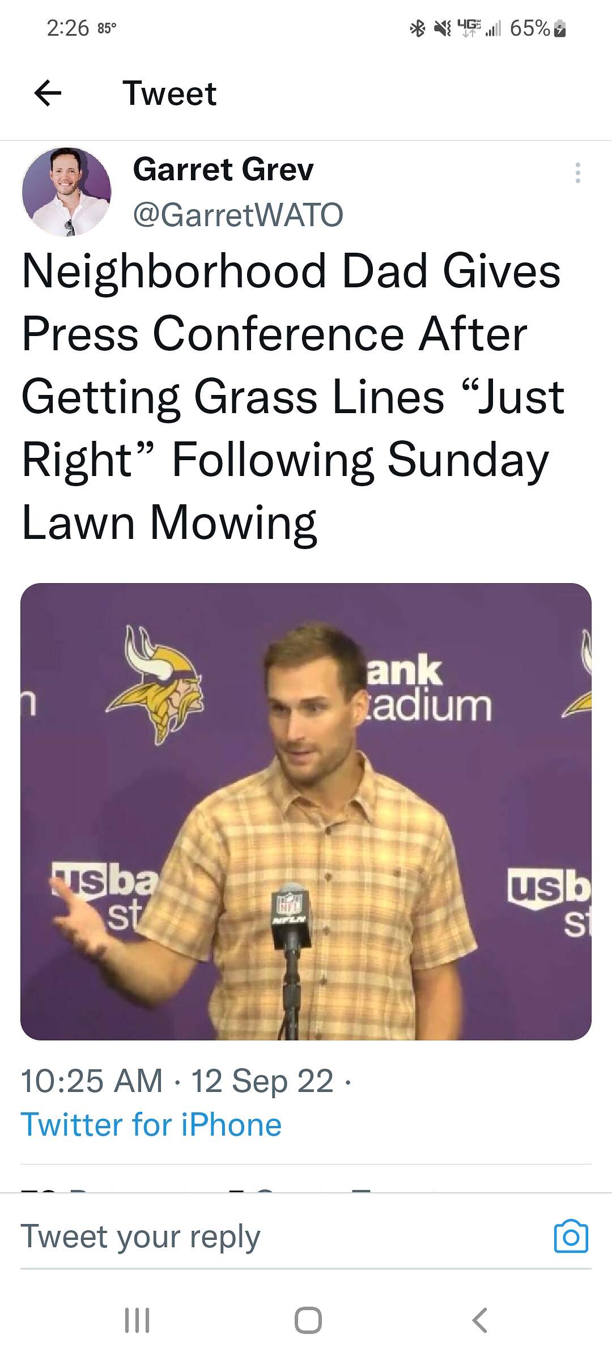Click the Twitter for iPhone link
Image resolution: width=612 pixels, height=1360 pixels.
[151, 1125]
